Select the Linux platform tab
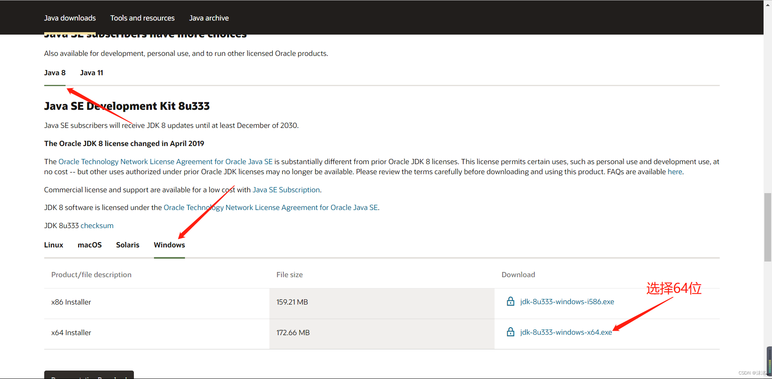The height and width of the screenshot is (379, 772). pos(53,245)
